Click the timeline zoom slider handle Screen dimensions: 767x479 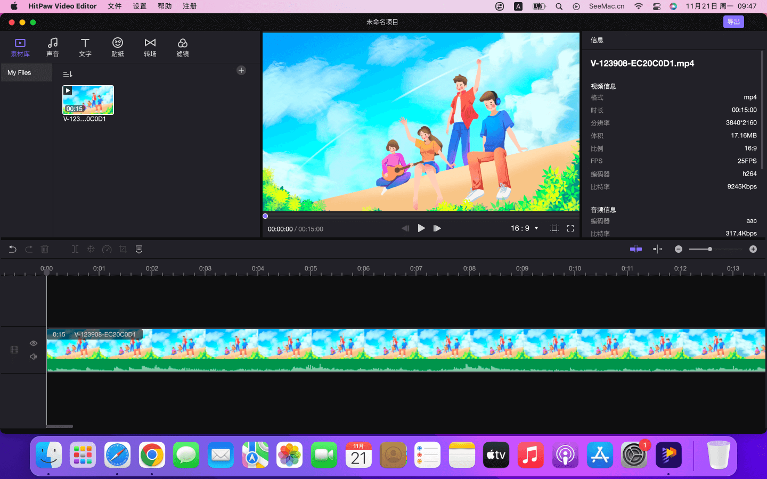(709, 249)
